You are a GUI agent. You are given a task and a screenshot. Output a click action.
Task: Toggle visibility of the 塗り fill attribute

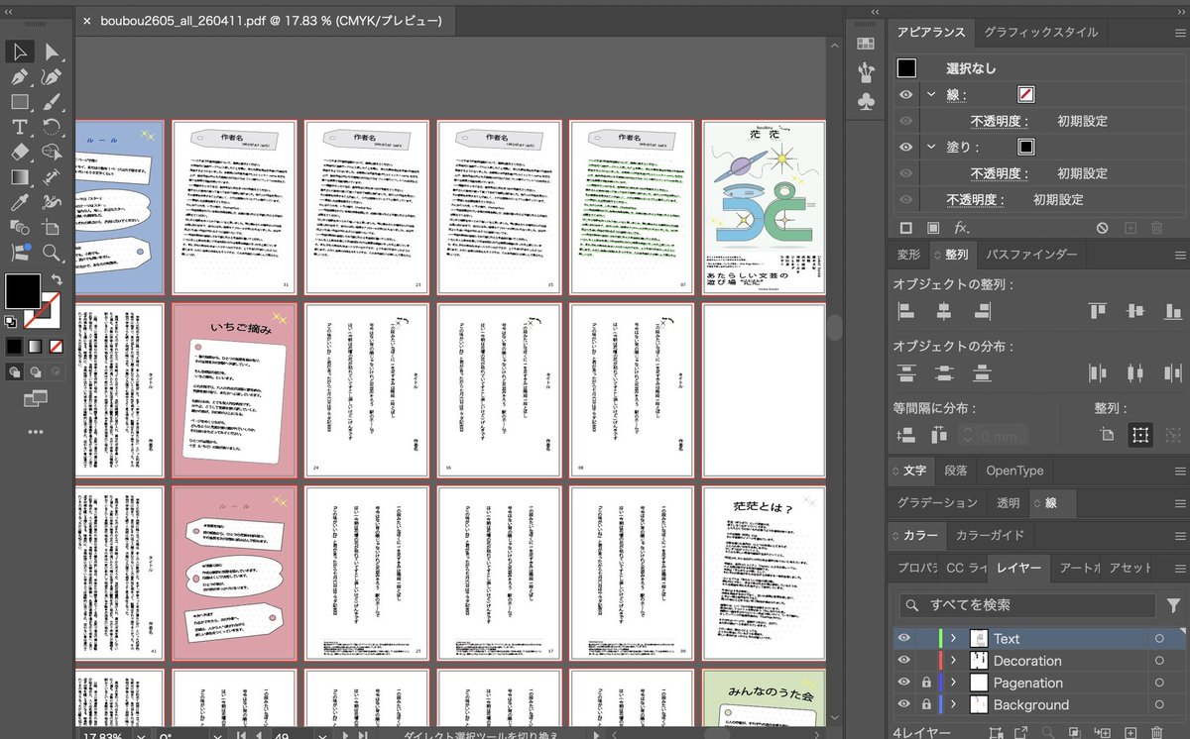(905, 147)
